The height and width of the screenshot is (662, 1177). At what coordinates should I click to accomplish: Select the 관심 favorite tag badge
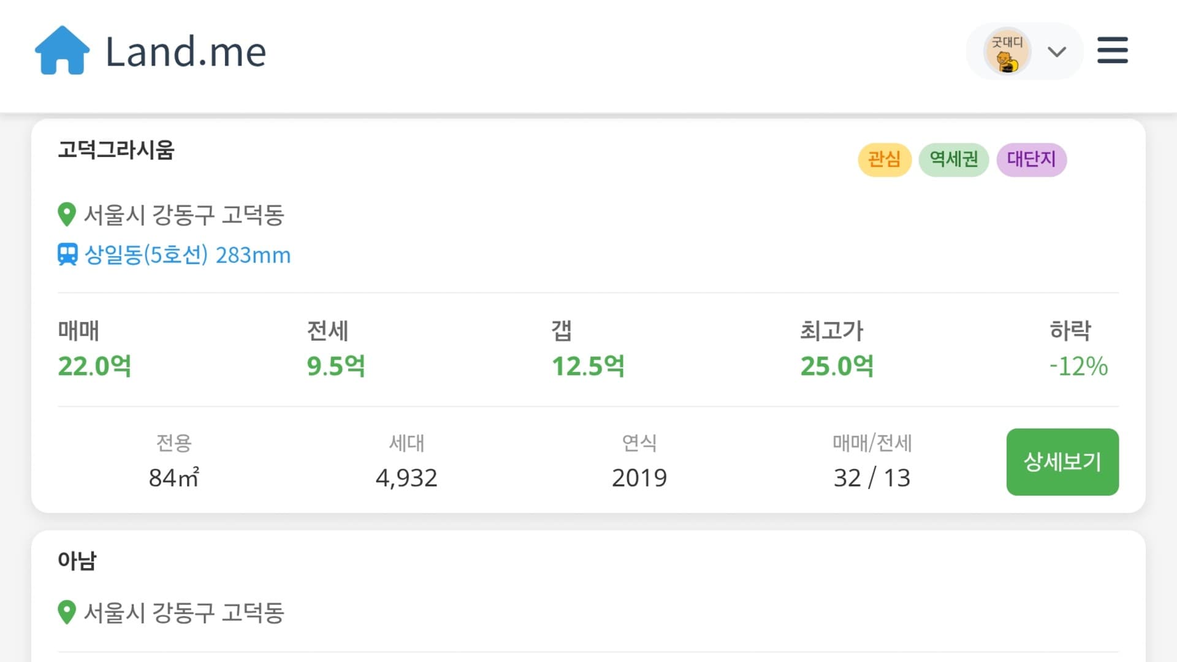tap(885, 159)
